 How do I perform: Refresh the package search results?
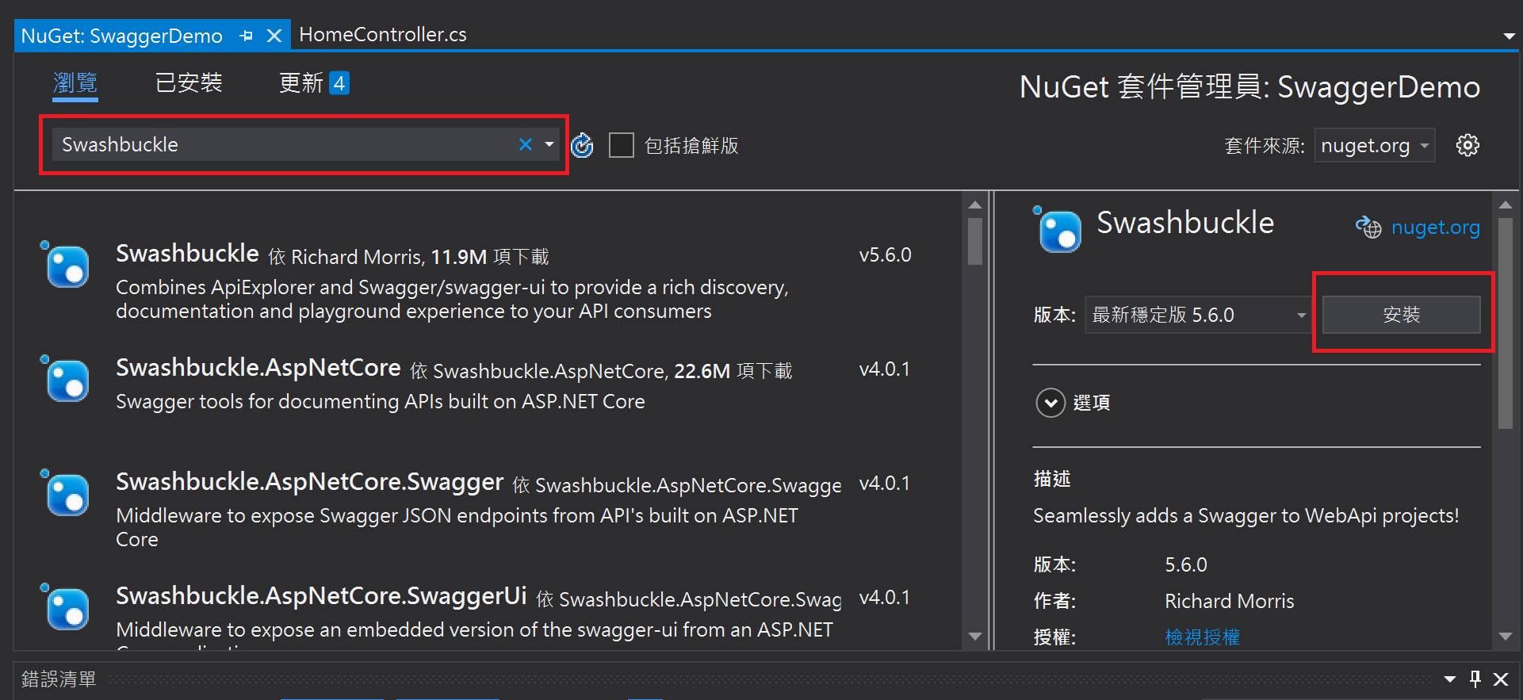click(582, 145)
